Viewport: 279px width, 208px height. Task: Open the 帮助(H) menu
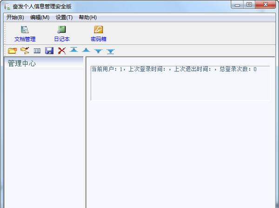point(88,18)
